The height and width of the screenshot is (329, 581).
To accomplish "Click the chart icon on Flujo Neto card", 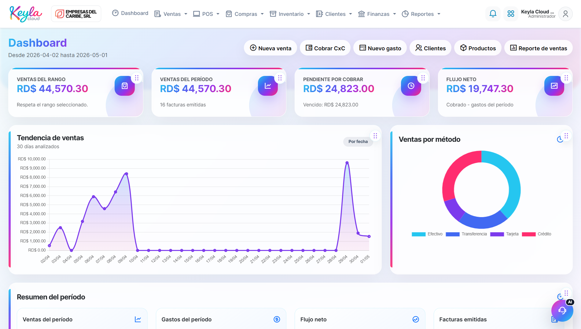I will pos(554,86).
